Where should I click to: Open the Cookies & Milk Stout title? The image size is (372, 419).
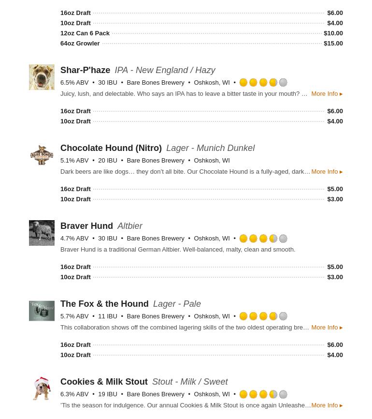coord(104,382)
